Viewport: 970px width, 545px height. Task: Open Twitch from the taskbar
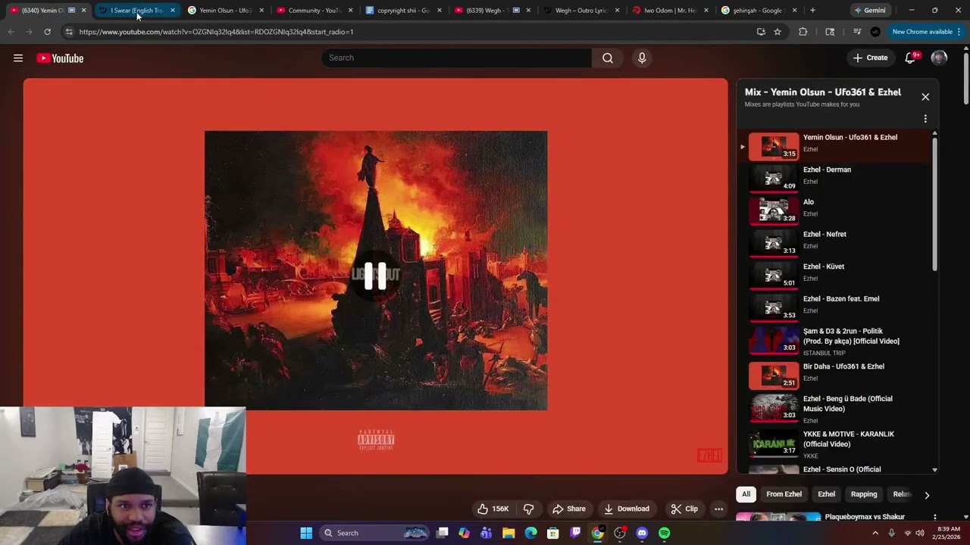coord(575,533)
